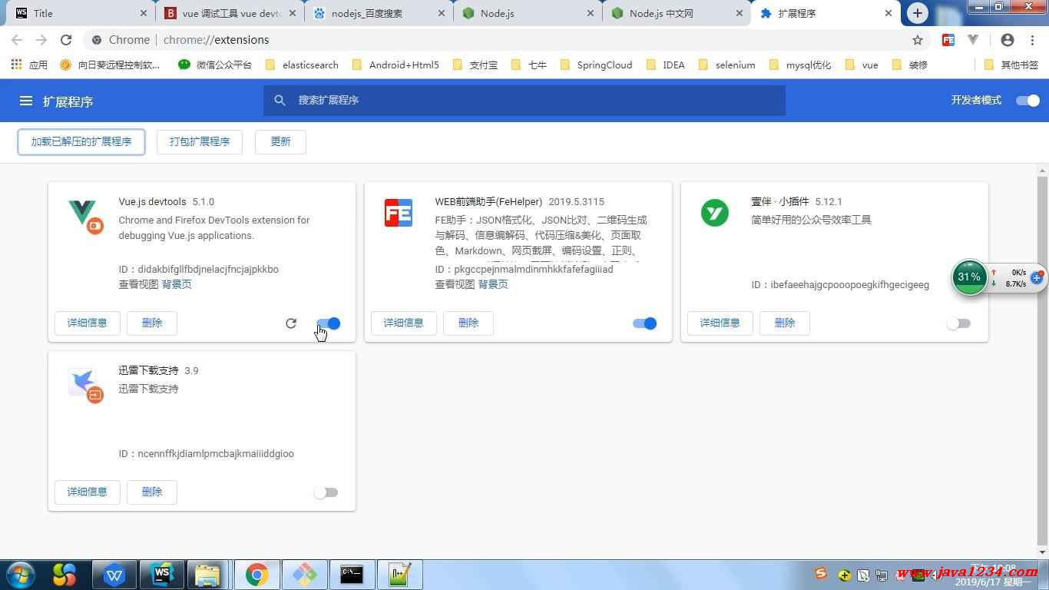Open the elasticsearch bookmark folder
This screenshot has height=590, width=1049.
point(302,65)
